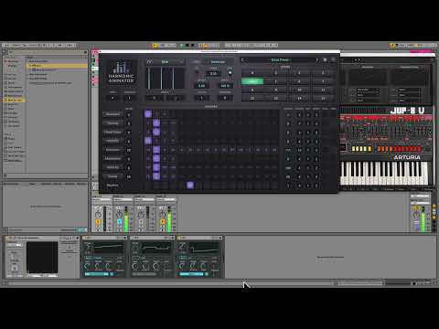
Task: Click the waveform icon beside the Sine selector
Action: tap(150, 62)
